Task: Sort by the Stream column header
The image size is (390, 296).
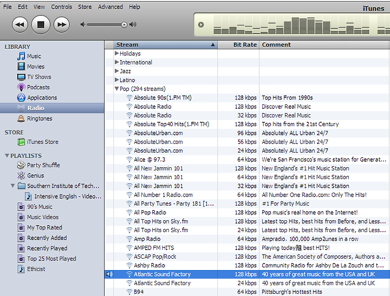Action: pos(165,45)
